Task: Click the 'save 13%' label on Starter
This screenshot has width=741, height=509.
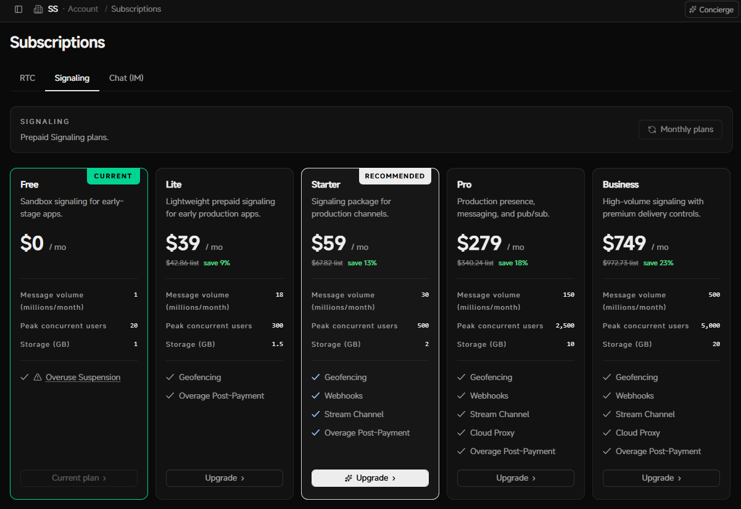Action: tap(362, 263)
